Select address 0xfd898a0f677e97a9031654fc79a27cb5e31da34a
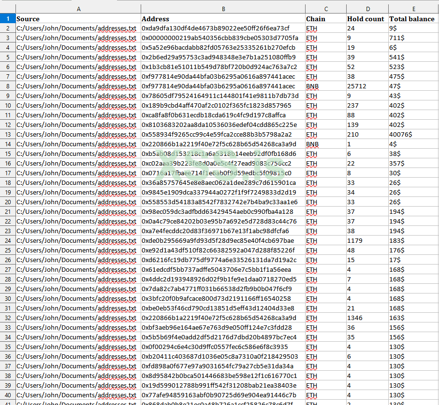Screen dimensions: 439x405 223,366
